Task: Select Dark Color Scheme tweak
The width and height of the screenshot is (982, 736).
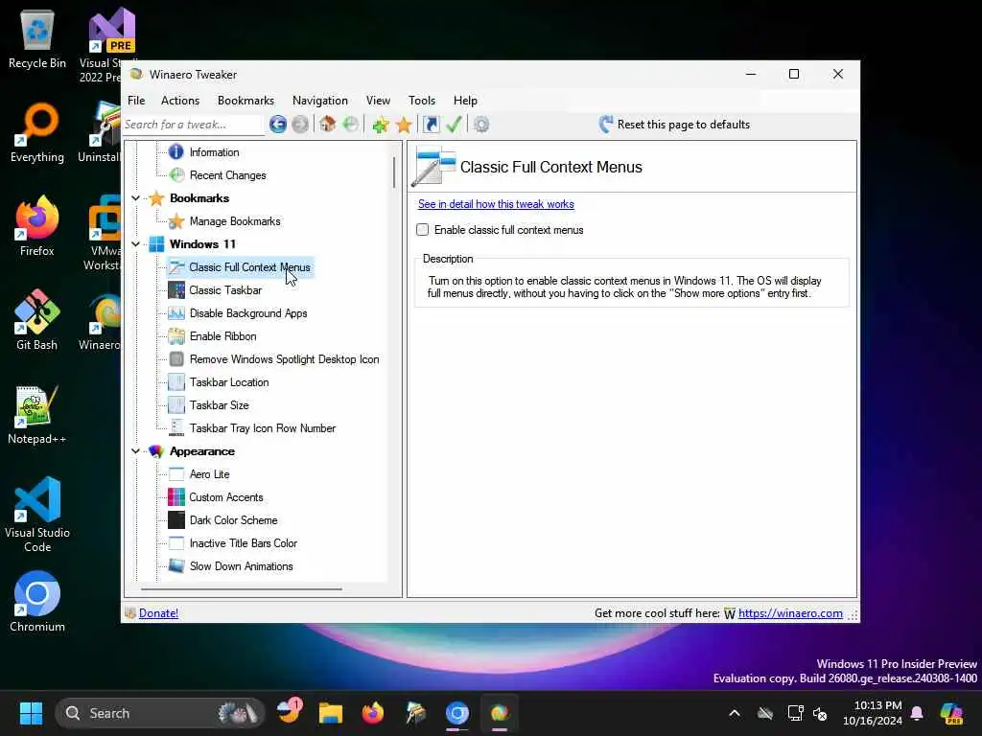Action: point(233,520)
